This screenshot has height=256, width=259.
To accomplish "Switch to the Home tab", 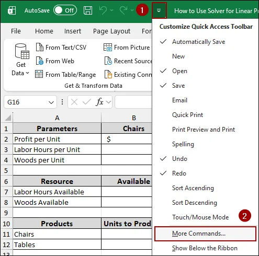I will coord(44,31).
